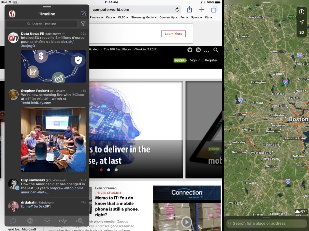Screen dimensions: 309x231
Task: Tap the split view divider handle beside Maps
Action: [x=223, y=115]
